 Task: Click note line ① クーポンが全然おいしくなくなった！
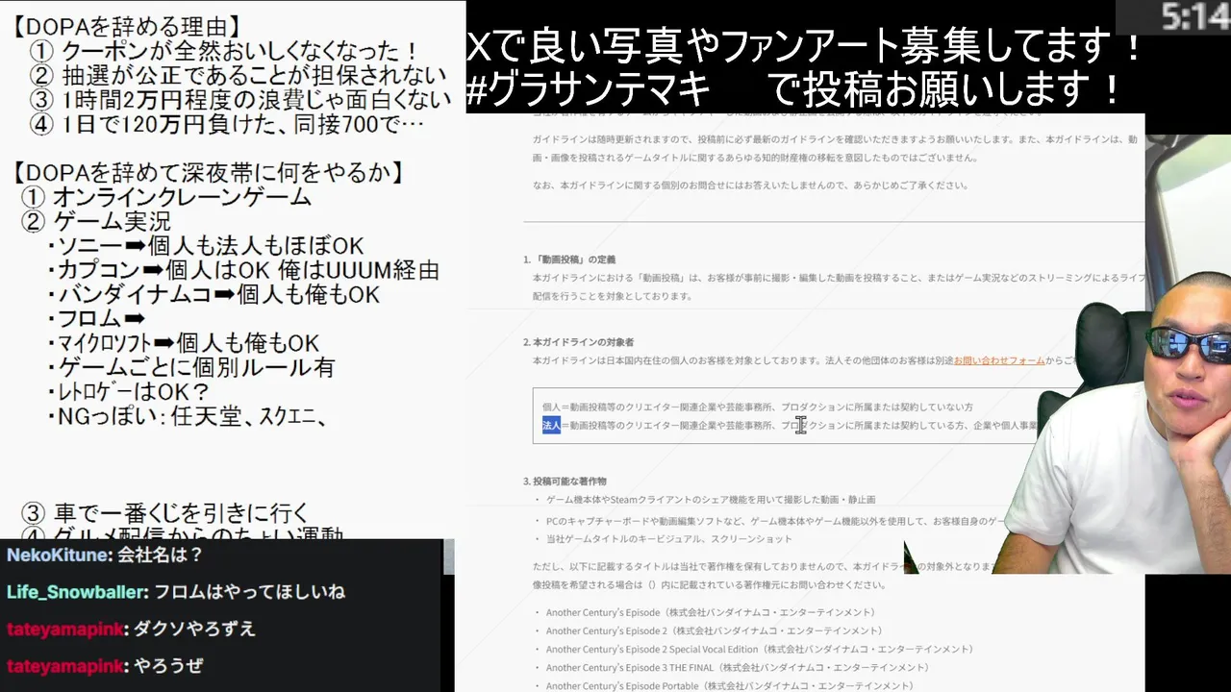click(227, 51)
